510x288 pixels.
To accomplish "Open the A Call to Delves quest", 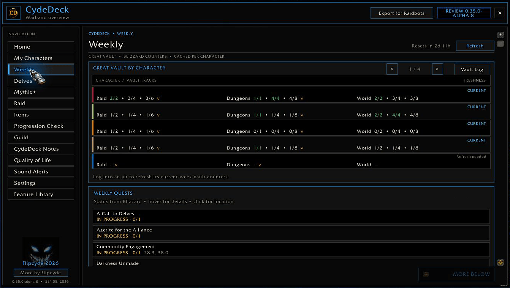I will coord(291,216).
